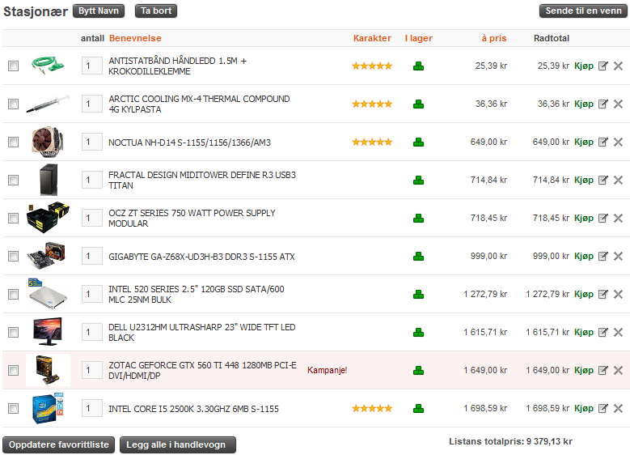630x455 pixels.
Task: Click edit icon on Fractal Design Miditower row
Action: 603,180
